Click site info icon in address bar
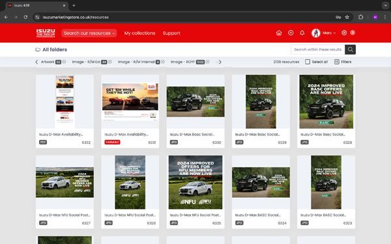Image resolution: width=391 pixels, height=244 pixels. 37,17
